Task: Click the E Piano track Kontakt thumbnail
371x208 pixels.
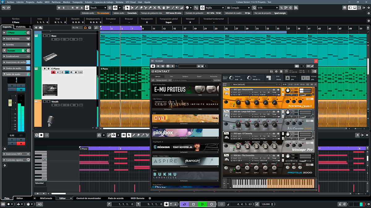Action: [50, 90]
